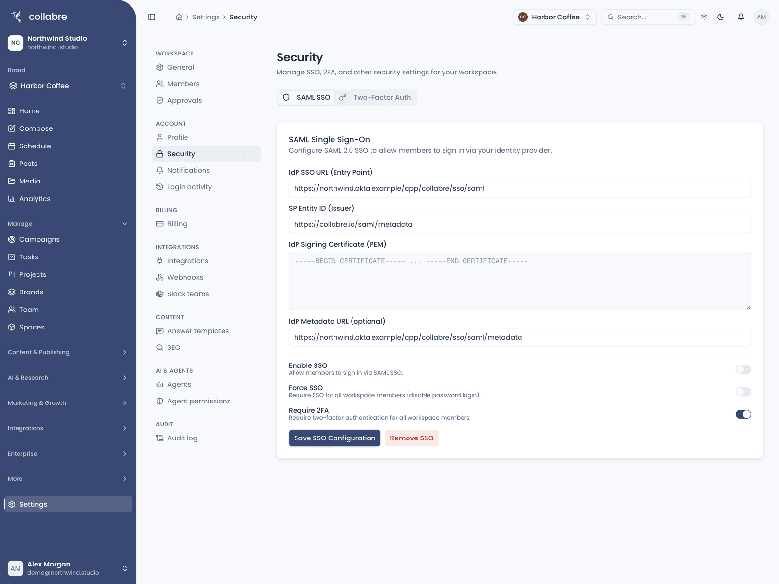
Task: Open Spaces in the sidebar
Action: [68, 327]
